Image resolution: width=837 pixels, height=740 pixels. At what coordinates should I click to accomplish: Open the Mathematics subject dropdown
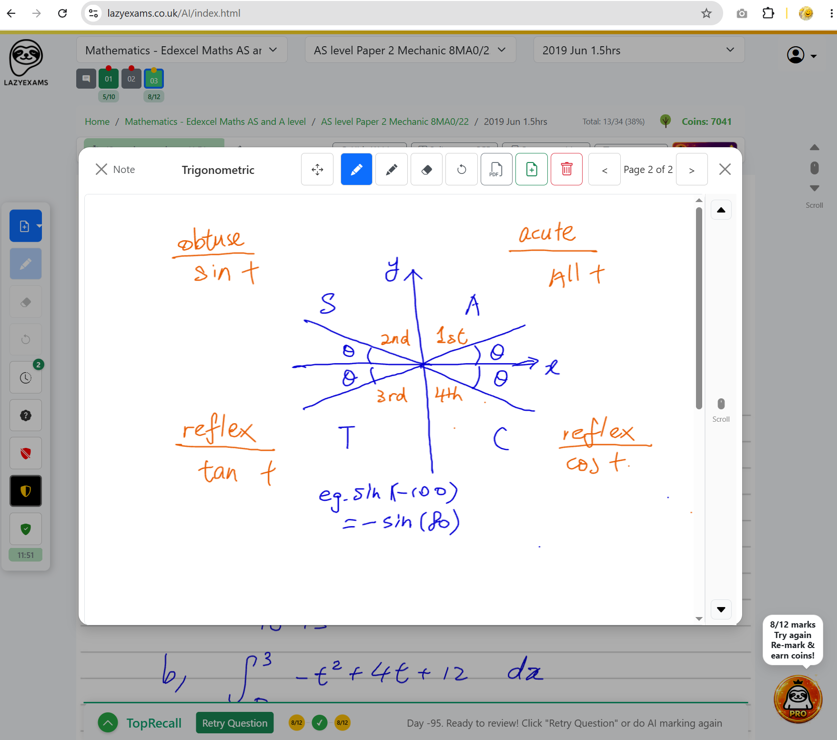pyautogui.click(x=182, y=50)
